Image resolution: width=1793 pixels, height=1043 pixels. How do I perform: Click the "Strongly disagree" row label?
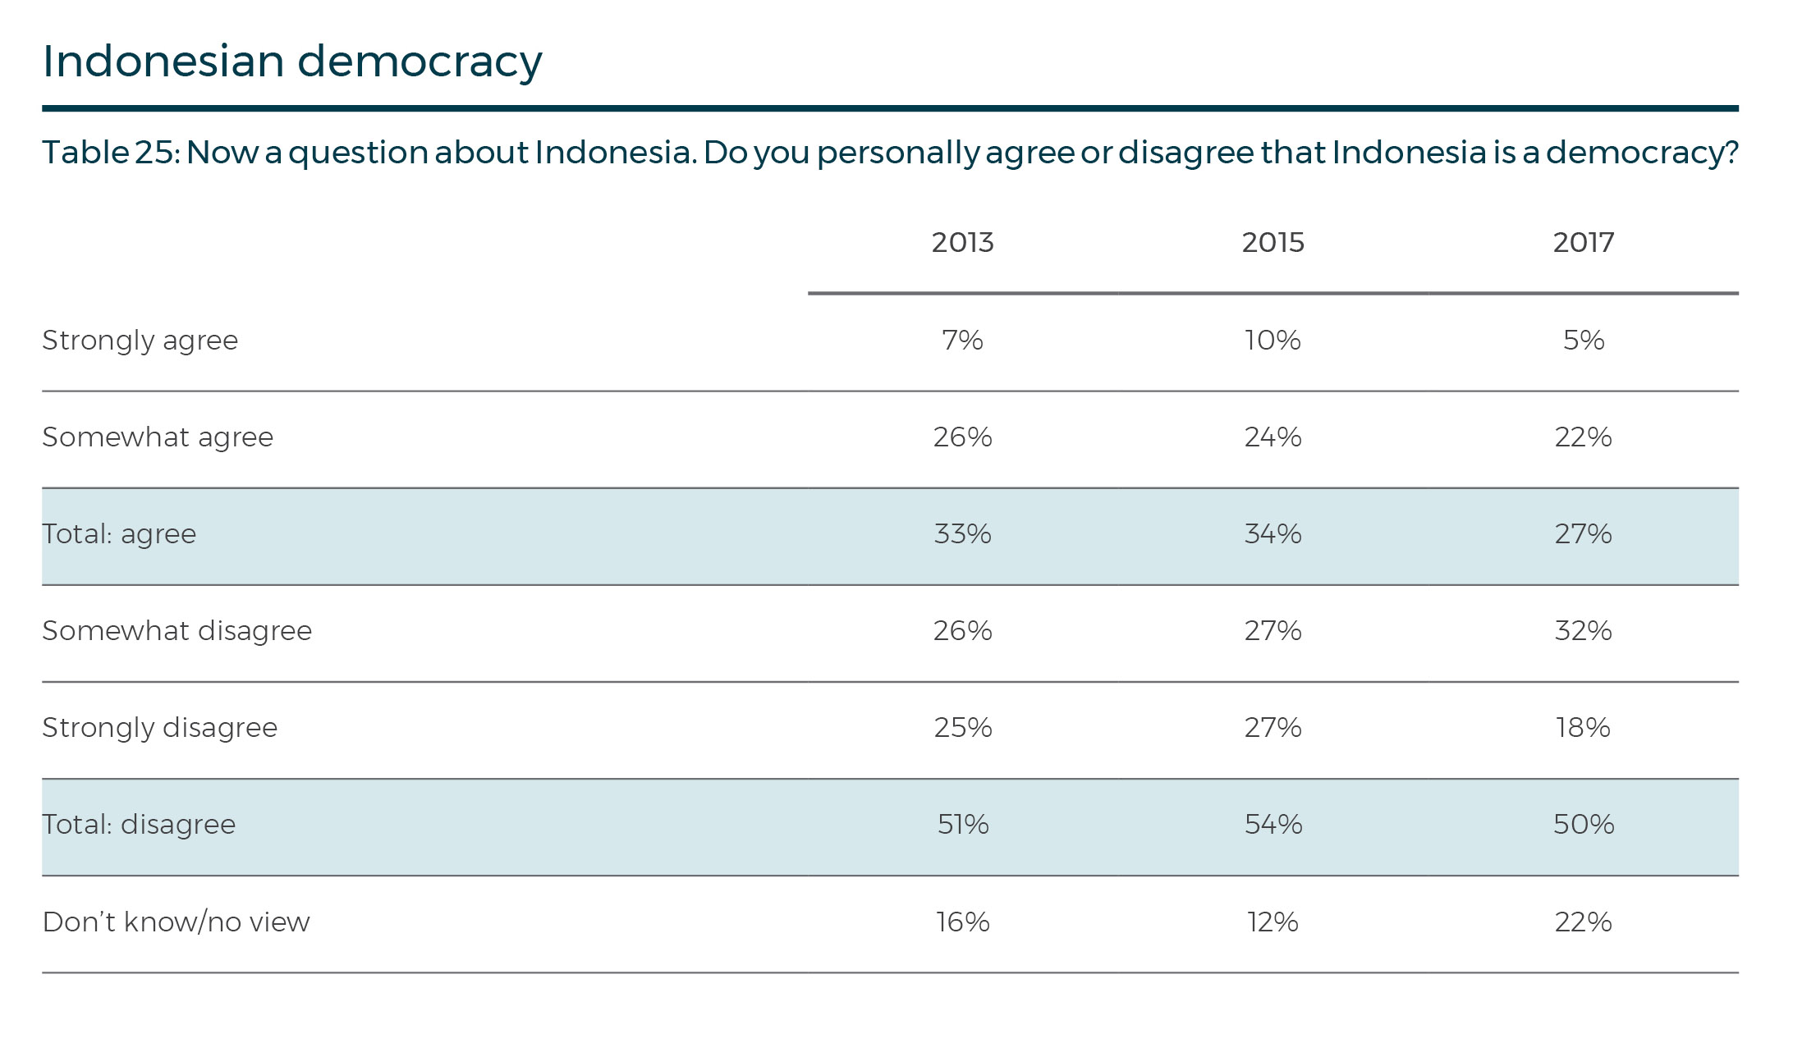coord(160,728)
